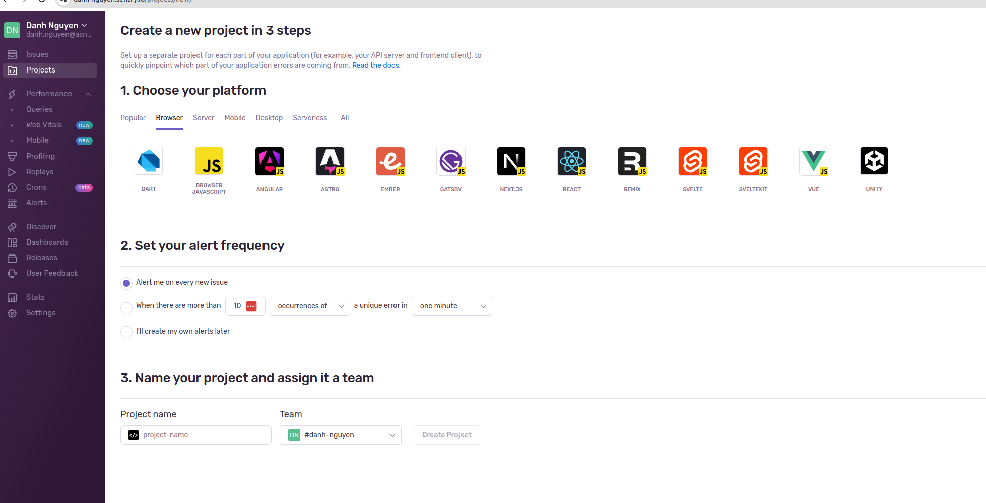Pick the Angular platform icon
The width and height of the screenshot is (986, 503).
pyautogui.click(x=270, y=161)
